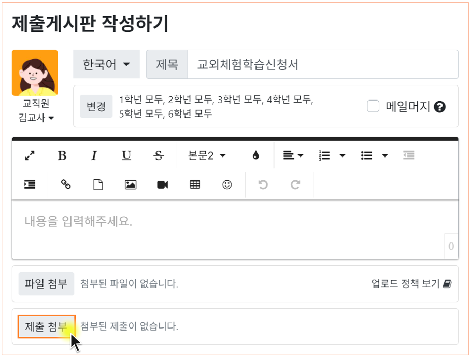Click the teacher profile avatar

click(x=35, y=73)
